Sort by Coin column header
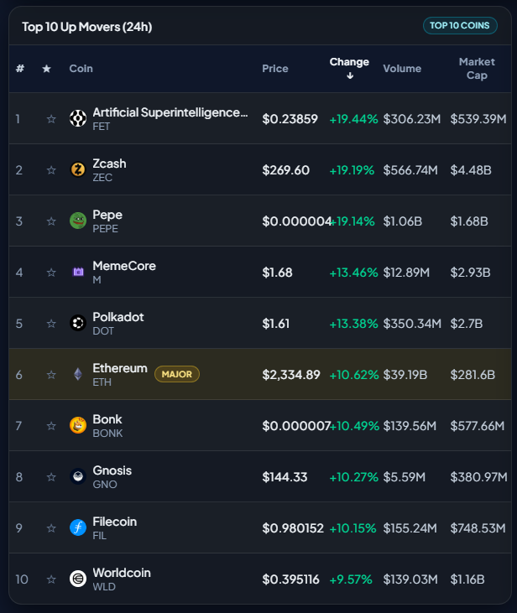Screen dimensions: 517x613 [x=81, y=69]
